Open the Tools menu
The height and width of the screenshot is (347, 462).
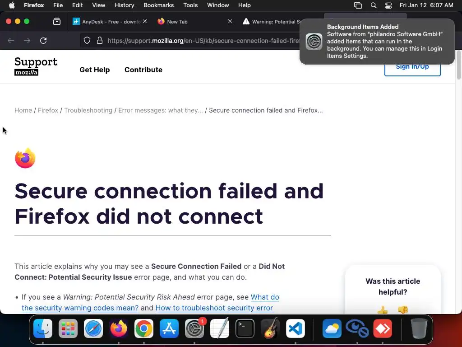point(190,5)
